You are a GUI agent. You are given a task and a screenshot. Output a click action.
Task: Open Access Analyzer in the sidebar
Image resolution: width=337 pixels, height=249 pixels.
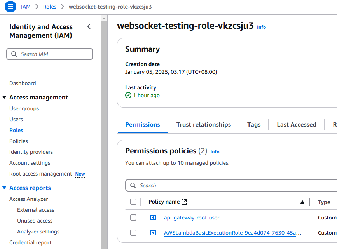pyautogui.click(x=29, y=199)
